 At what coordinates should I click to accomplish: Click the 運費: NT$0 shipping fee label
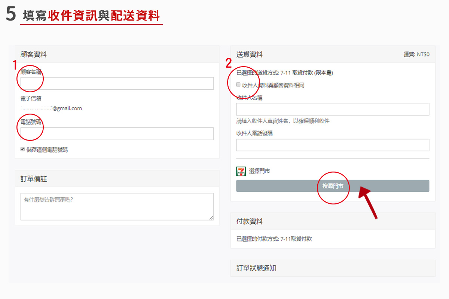tap(416, 55)
